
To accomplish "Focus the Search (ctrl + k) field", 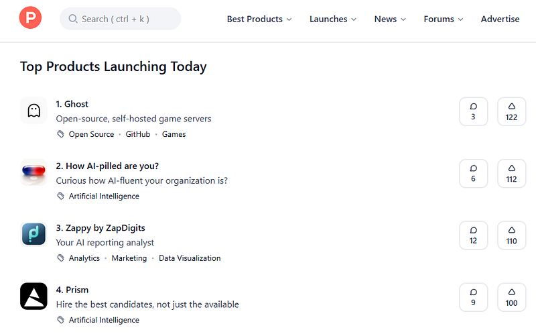I will click(x=121, y=19).
